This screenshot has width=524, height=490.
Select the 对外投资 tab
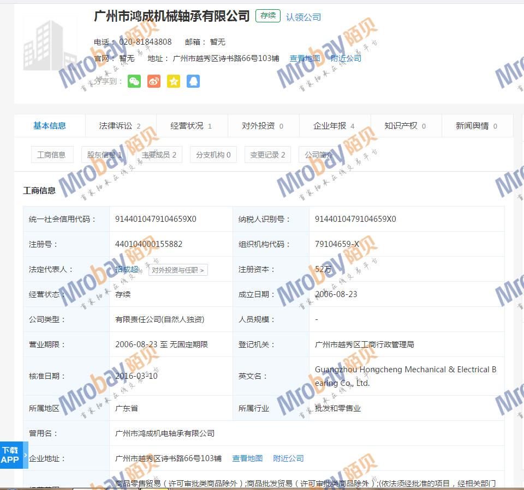pyautogui.click(x=263, y=126)
